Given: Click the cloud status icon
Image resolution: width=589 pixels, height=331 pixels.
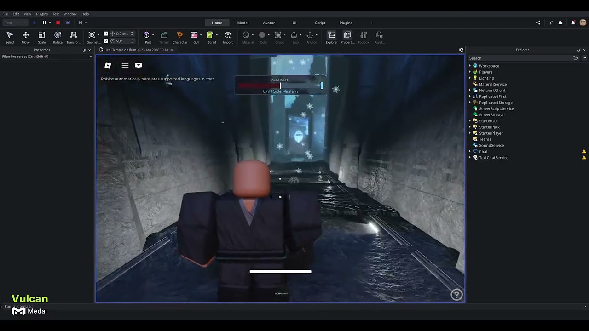Looking at the screenshot, I should [x=560, y=23].
